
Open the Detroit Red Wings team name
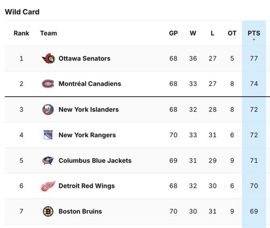tap(87, 186)
